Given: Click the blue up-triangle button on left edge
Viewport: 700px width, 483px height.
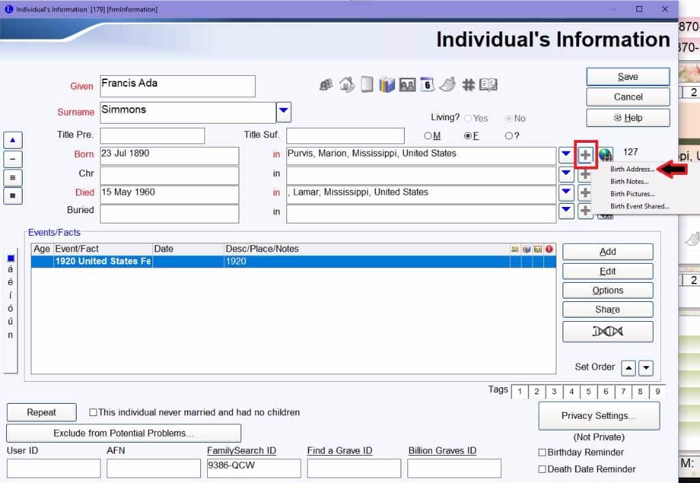Looking at the screenshot, I should coord(13,140).
